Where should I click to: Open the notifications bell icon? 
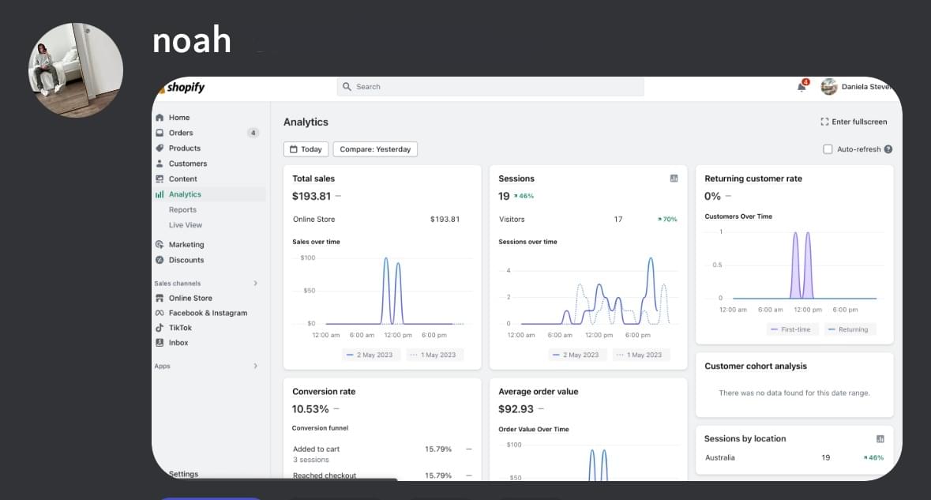coord(801,87)
